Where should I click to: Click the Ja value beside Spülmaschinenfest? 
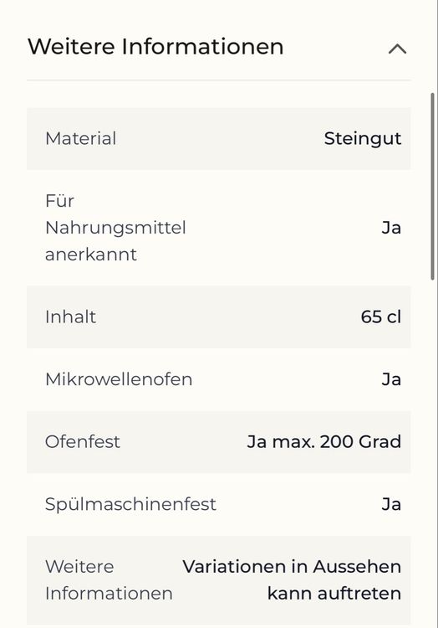(x=391, y=504)
